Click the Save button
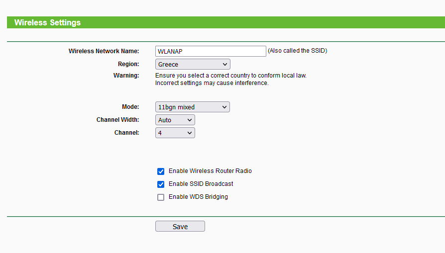445x253 pixels. pyautogui.click(x=180, y=226)
